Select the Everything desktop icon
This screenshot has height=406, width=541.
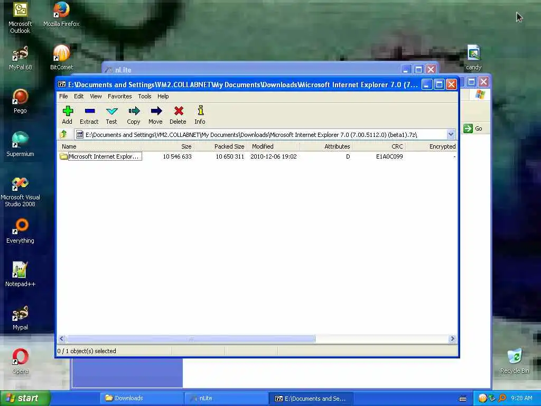pyautogui.click(x=20, y=231)
